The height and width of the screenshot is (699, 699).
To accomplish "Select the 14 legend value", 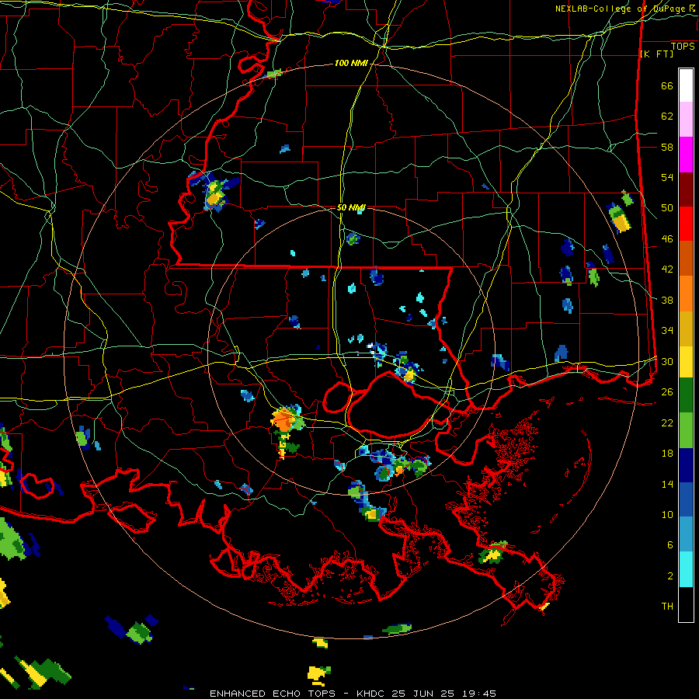I will 667,484.
